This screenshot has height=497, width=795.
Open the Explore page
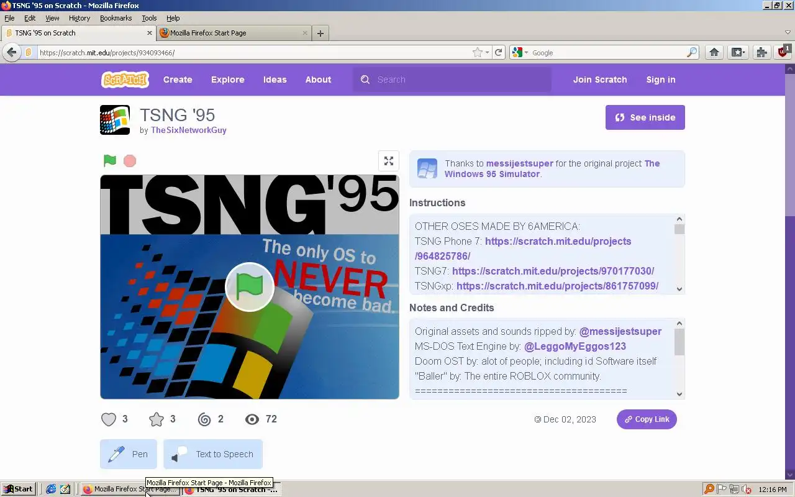pyautogui.click(x=227, y=80)
